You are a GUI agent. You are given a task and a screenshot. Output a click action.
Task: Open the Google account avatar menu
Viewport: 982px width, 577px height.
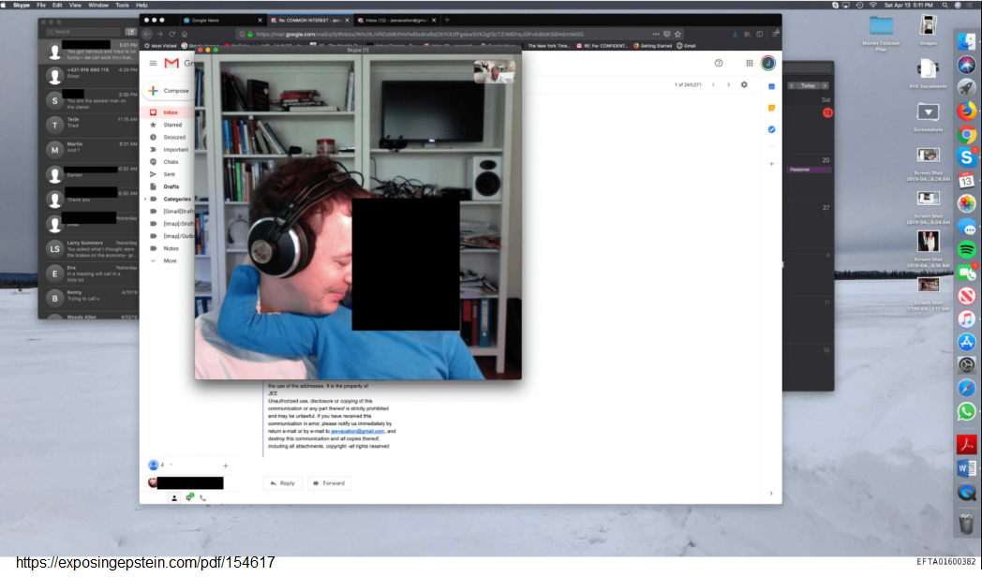[767, 63]
